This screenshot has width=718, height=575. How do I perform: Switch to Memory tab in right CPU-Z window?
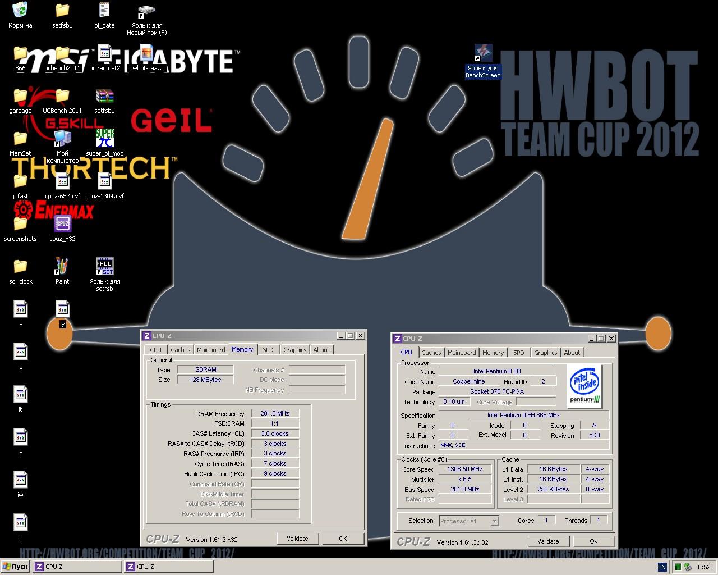[x=493, y=353]
